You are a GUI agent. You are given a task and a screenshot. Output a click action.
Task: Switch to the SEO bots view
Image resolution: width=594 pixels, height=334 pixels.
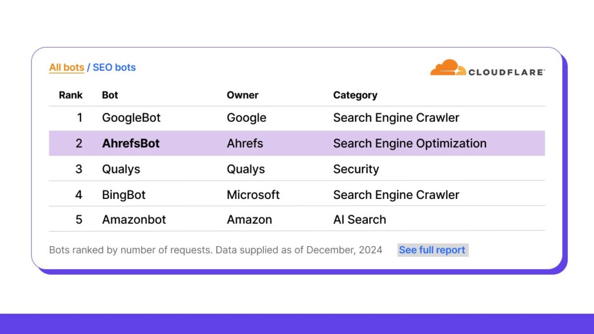click(114, 67)
